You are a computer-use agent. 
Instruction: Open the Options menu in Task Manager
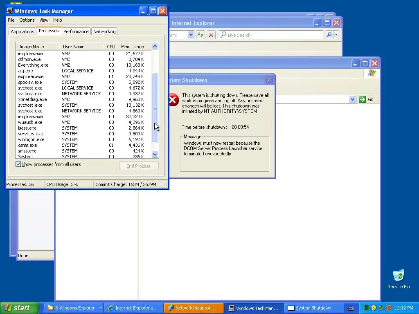[27, 20]
